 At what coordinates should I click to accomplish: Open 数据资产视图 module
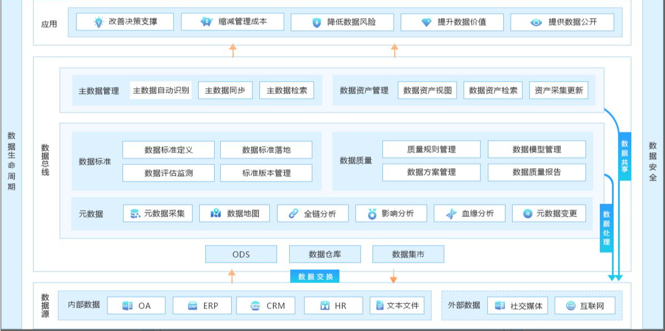point(427,90)
